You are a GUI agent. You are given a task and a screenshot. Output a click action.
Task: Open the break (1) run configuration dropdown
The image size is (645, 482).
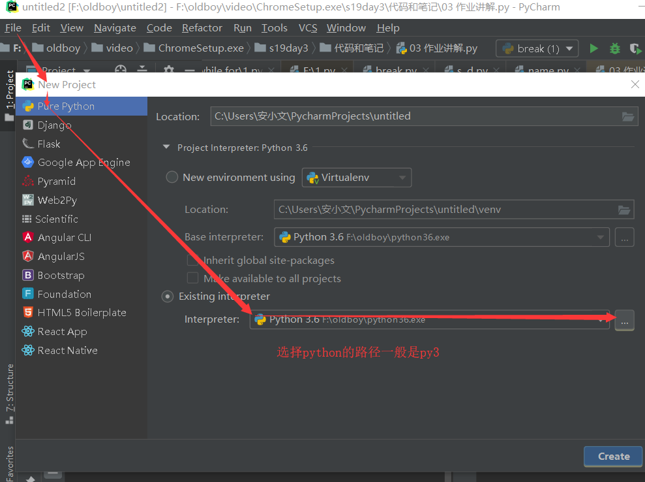coord(537,48)
